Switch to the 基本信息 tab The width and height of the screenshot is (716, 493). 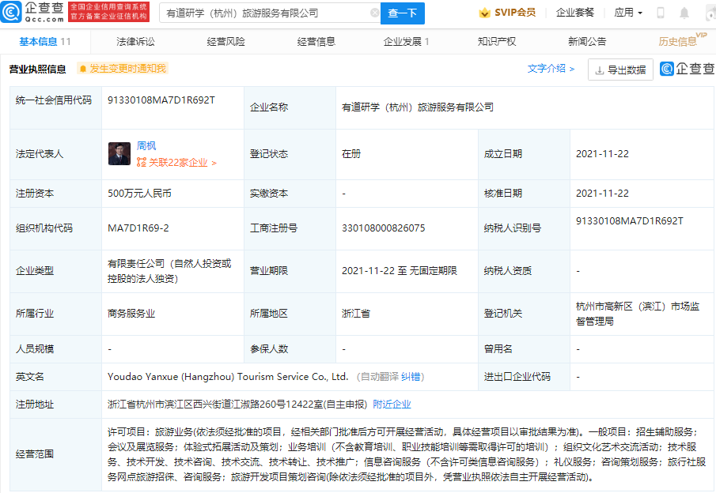tap(45, 42)
